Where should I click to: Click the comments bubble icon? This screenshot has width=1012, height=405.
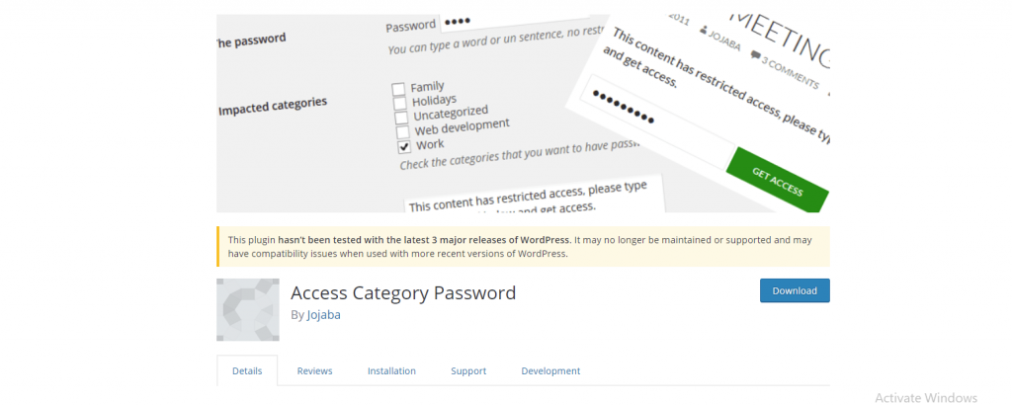pyautogui.click(x=757, y=56)
